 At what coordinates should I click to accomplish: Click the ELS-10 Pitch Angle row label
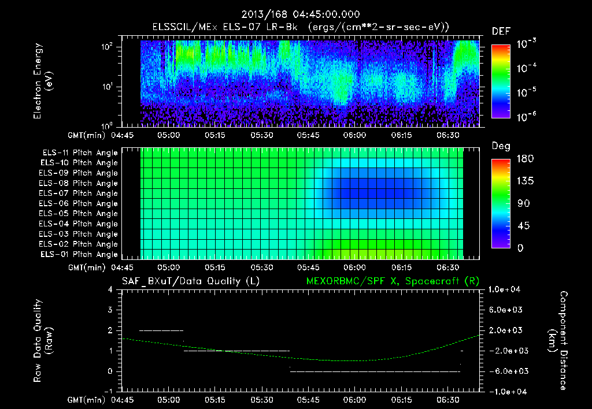point(79,163)
